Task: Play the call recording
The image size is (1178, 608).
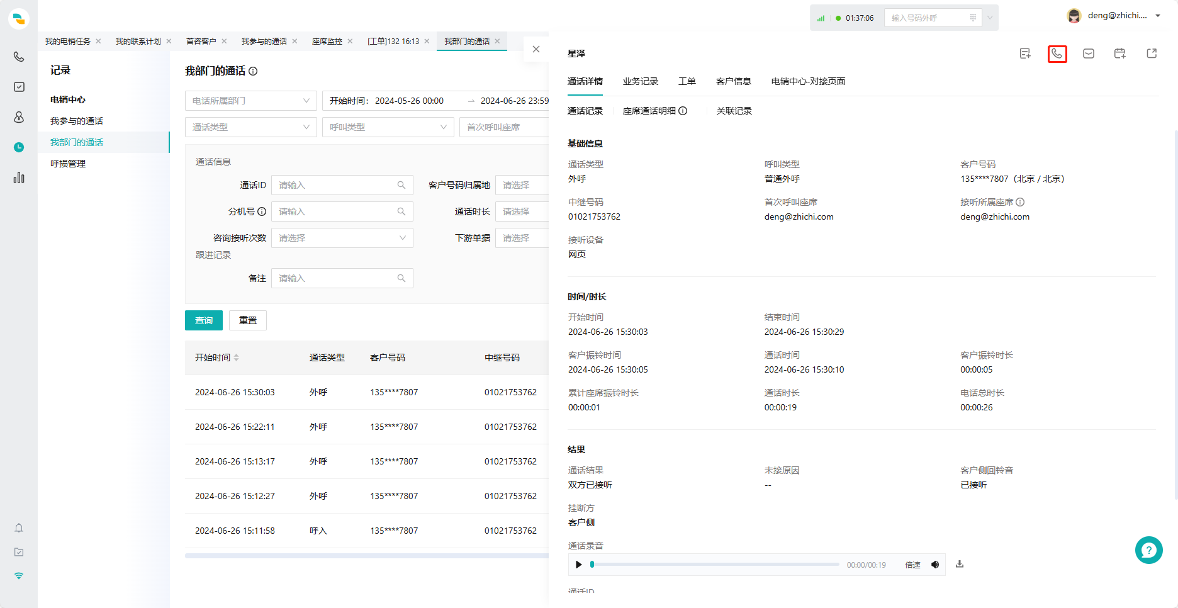Action: click(x=578, y=565)
